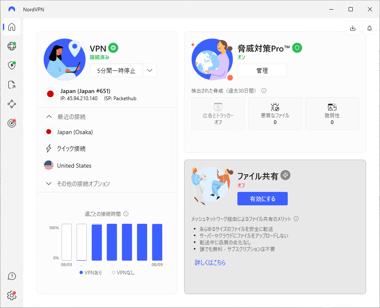This screenshot has width=380, height=308.
Task: Expand pause duration dropdown arrow
Action: [150, 70]
